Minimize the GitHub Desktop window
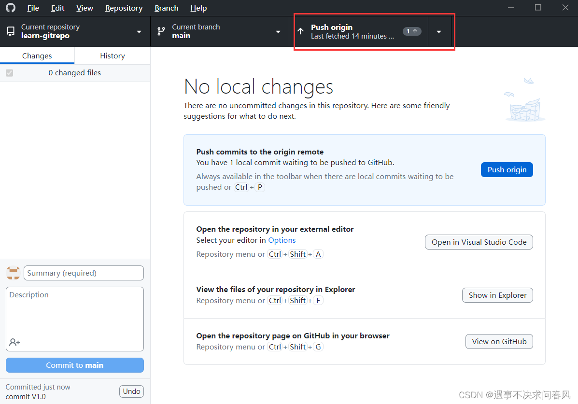The image size is (578, 404). pyautogui.click(x=511, y=8)
